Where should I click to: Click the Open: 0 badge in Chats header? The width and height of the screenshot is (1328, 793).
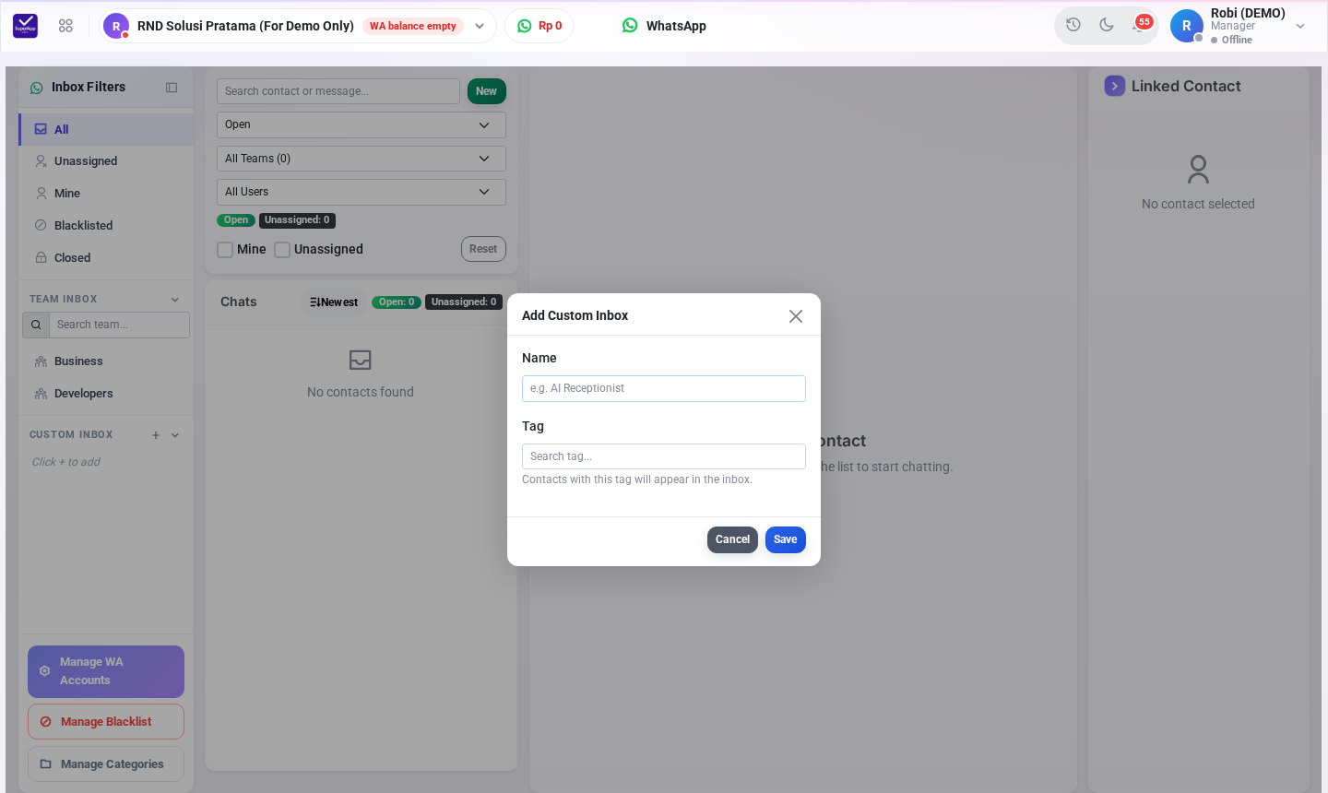click(x=397, y=302)
